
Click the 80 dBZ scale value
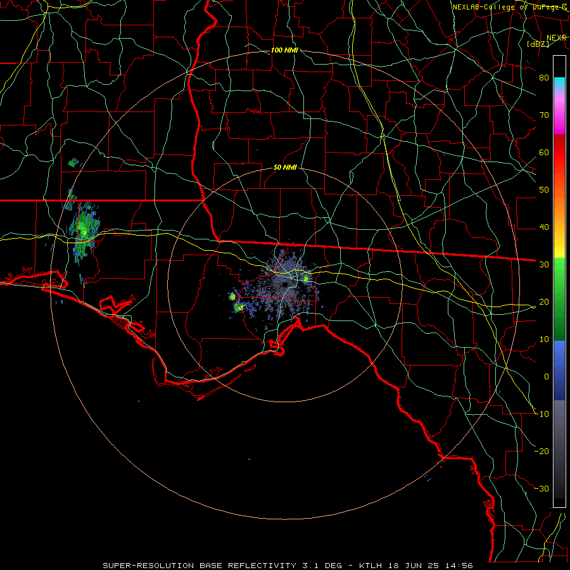click(544, 77)
